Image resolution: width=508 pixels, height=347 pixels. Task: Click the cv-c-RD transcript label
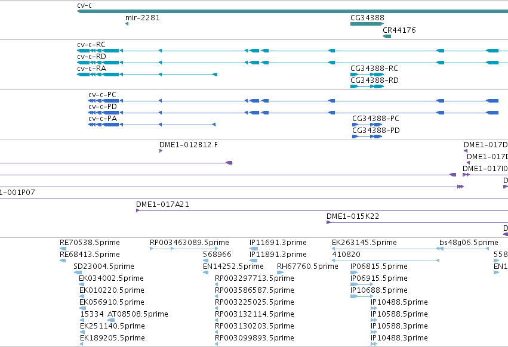pos(92,56)
